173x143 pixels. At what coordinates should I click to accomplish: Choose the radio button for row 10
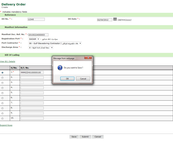pos(3,118)
